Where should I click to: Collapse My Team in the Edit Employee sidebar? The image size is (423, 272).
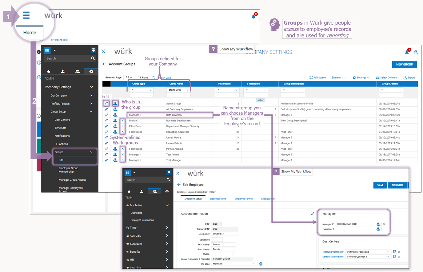[167, 205]
